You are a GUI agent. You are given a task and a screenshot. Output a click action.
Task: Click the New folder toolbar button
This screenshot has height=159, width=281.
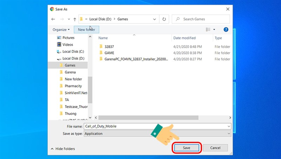click(x=86, y=30)
